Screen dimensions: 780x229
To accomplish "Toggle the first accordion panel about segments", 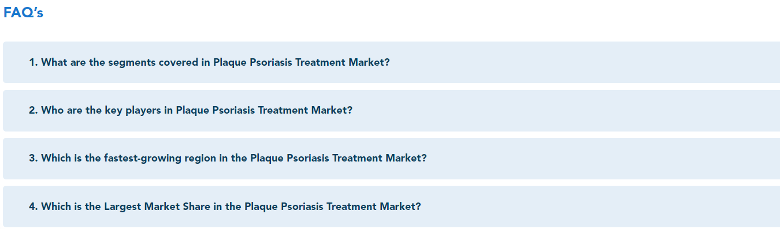I will click(x=391, y=62).
